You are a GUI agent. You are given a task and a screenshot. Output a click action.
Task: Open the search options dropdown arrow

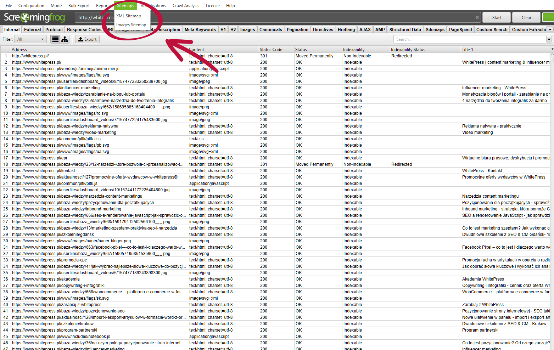[x=549, y=39]
